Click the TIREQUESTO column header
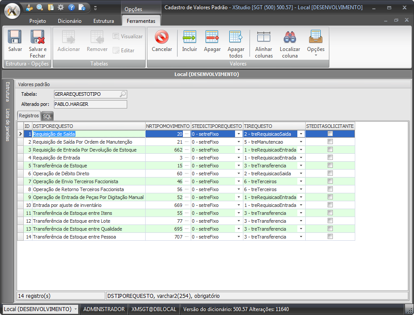This screenshot has height=315, width=414. point(274,126)
